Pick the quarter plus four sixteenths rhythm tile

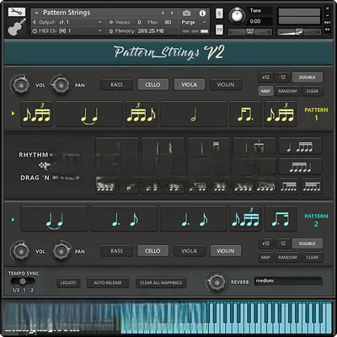pos(300,146)
